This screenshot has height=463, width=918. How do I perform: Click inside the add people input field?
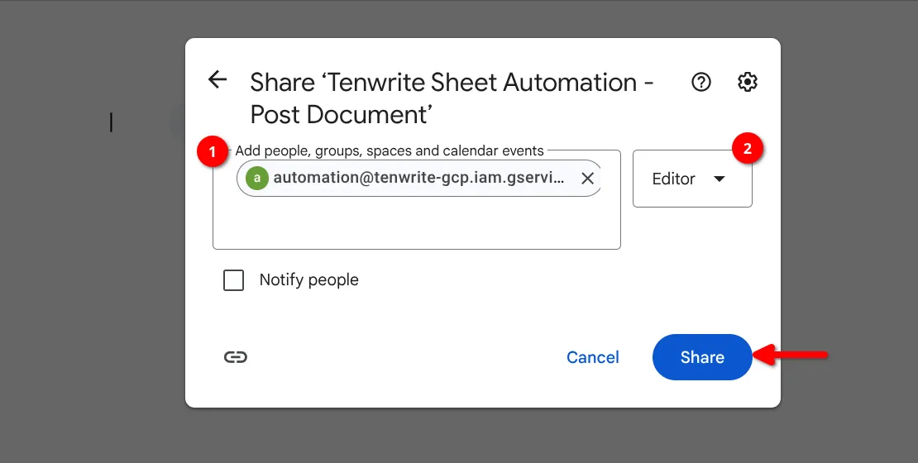tap(414, 223)
